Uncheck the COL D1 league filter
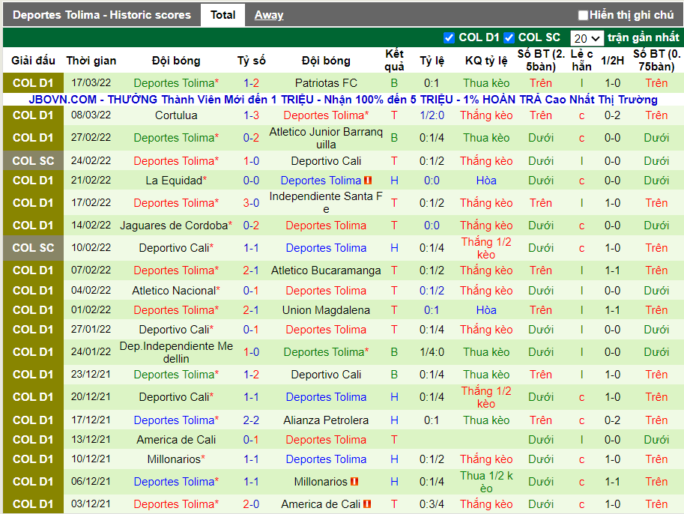This screenshot has width=684, height=514. click(449, 38)
